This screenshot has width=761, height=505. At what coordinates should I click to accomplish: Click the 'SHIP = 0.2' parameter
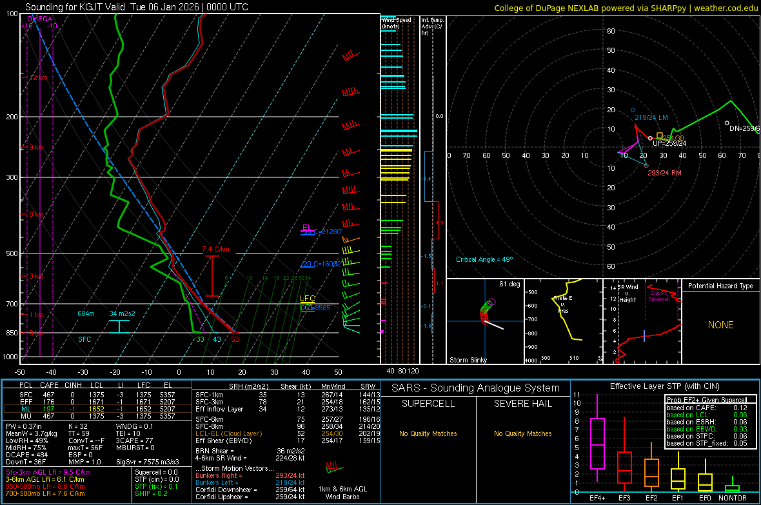151,493
